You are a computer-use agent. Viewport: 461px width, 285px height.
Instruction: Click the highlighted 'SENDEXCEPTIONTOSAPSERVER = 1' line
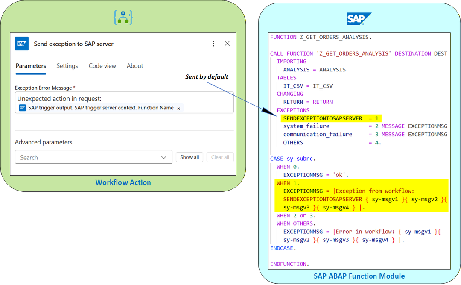(x=331, y=118)
